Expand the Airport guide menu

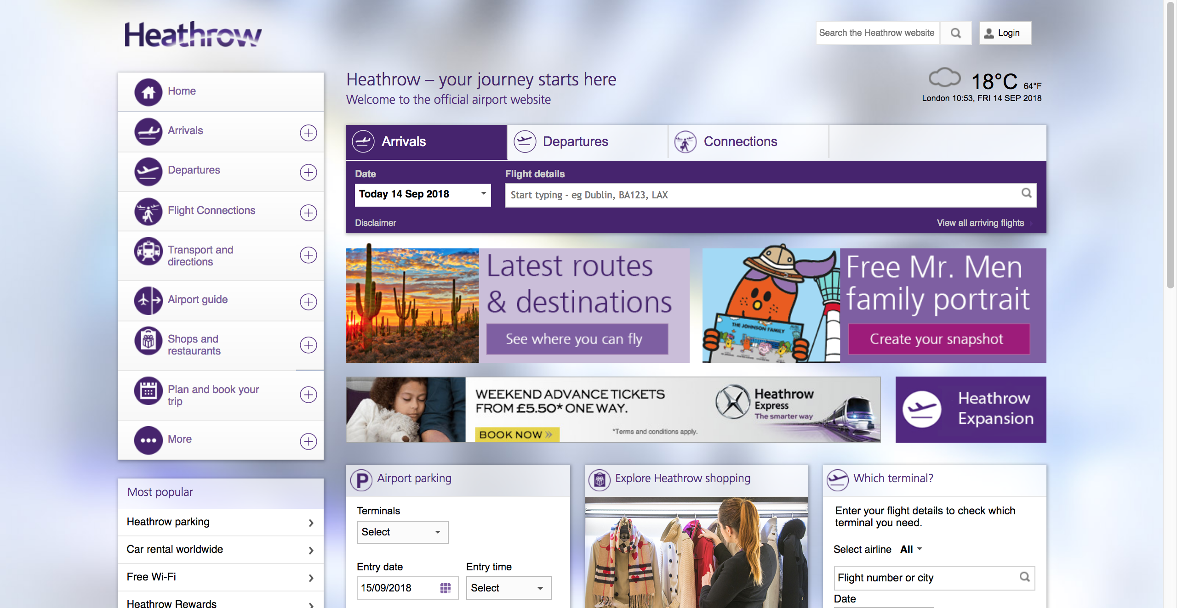(309, 302)
